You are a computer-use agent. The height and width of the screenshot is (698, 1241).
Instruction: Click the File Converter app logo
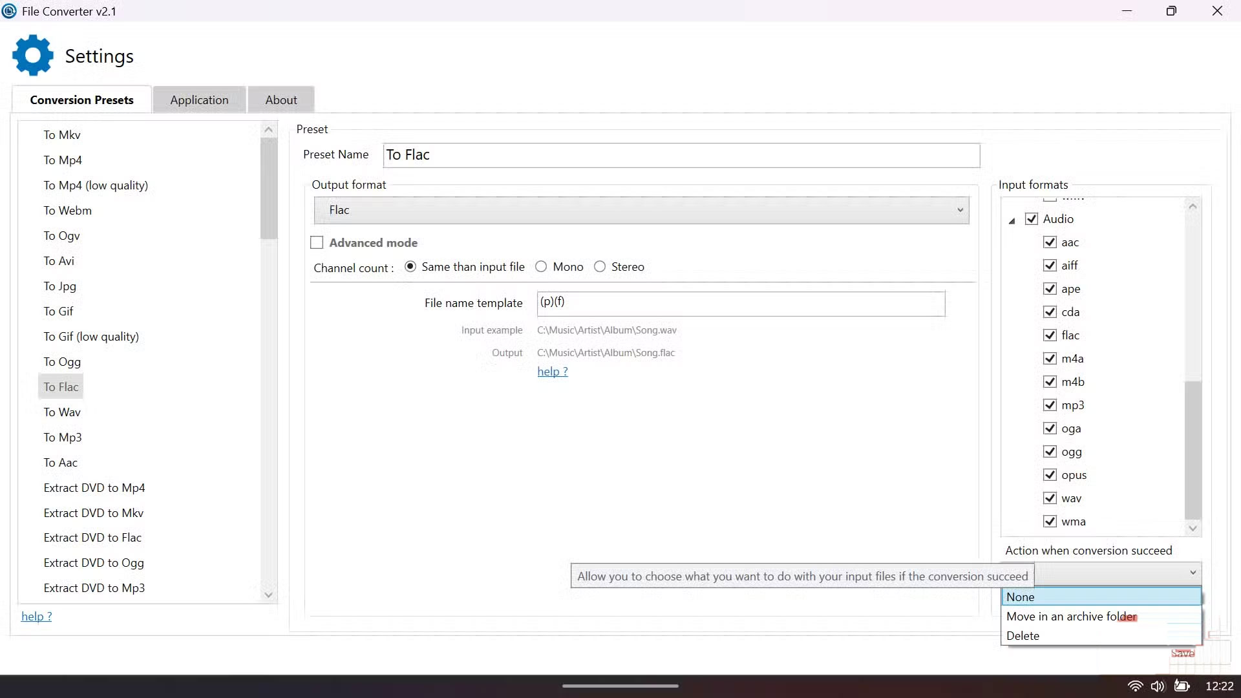pos(9,11)
